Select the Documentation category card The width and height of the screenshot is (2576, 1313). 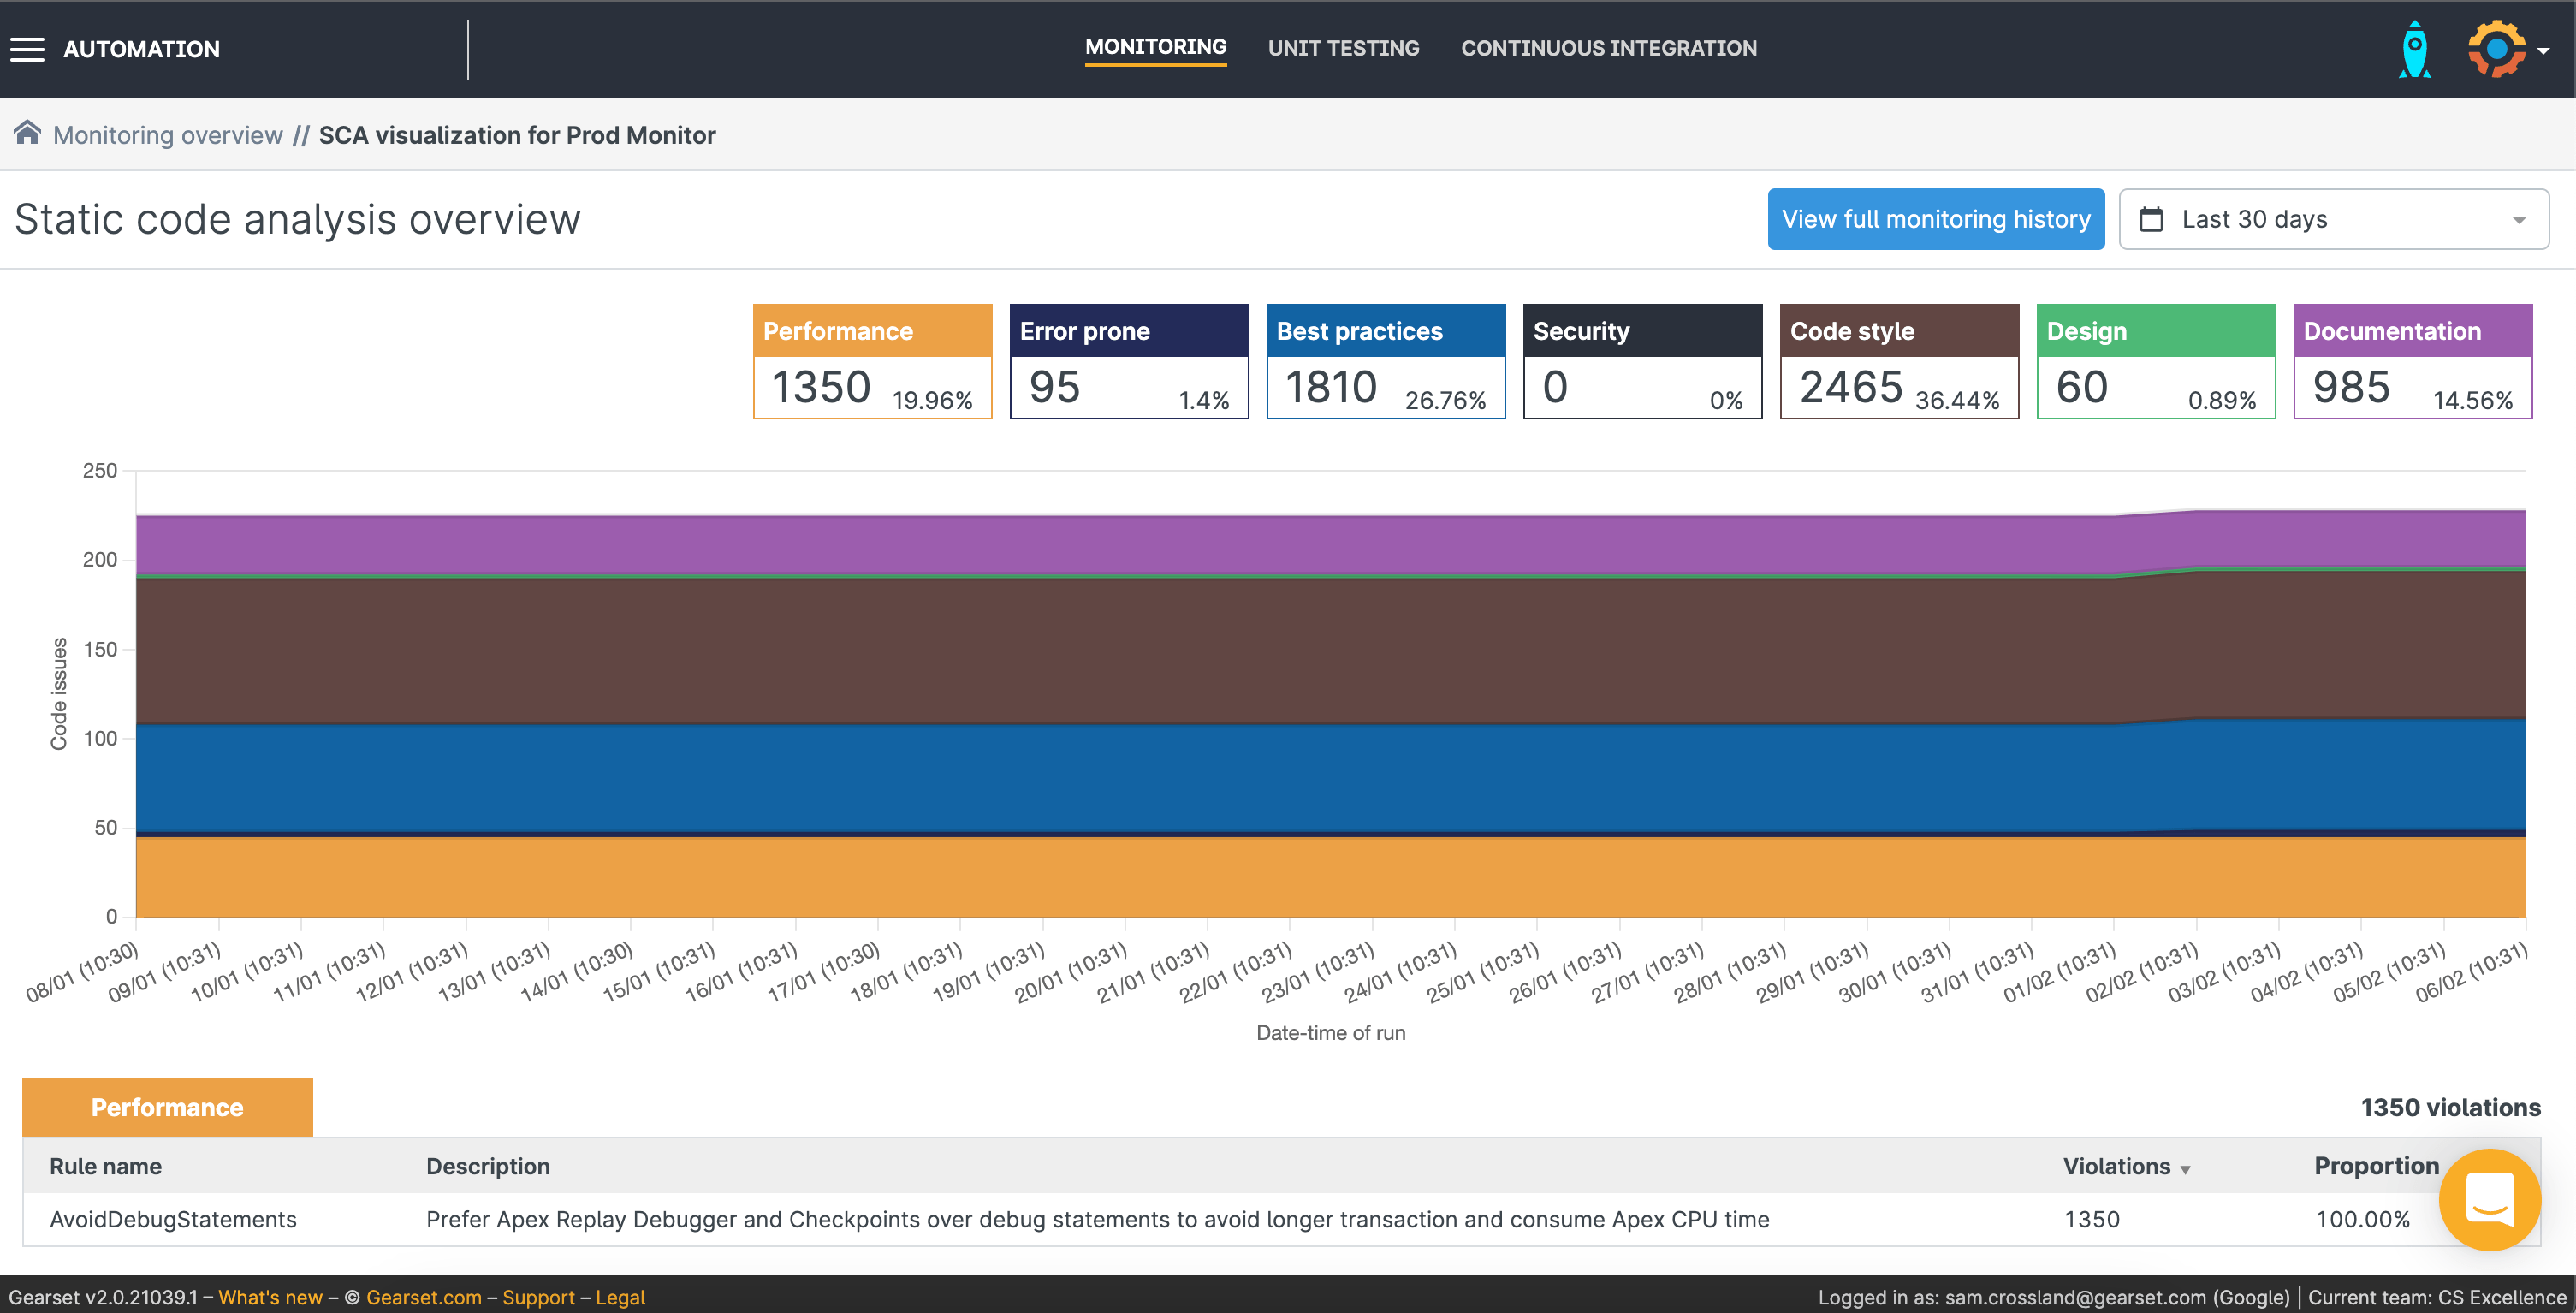2411,361
